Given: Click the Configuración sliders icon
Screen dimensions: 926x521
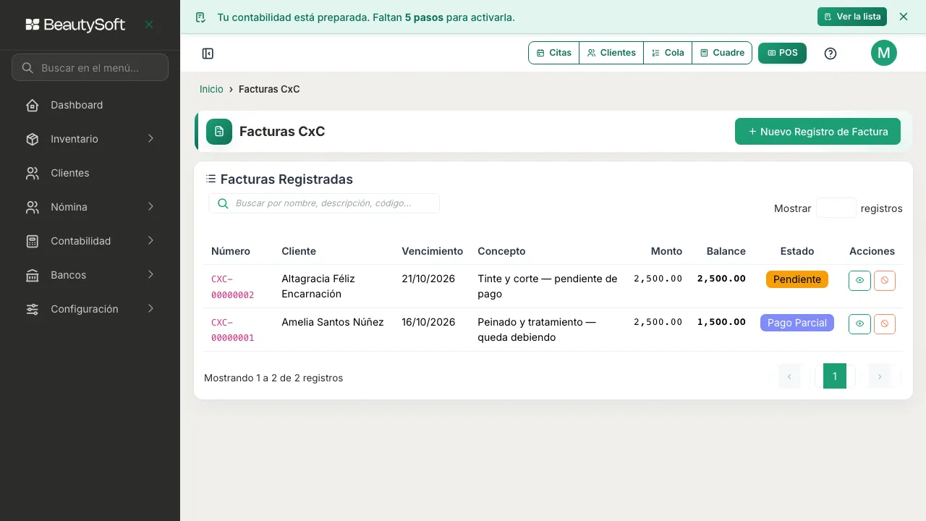Looking at the screenshot, I should tap(32, 309).
